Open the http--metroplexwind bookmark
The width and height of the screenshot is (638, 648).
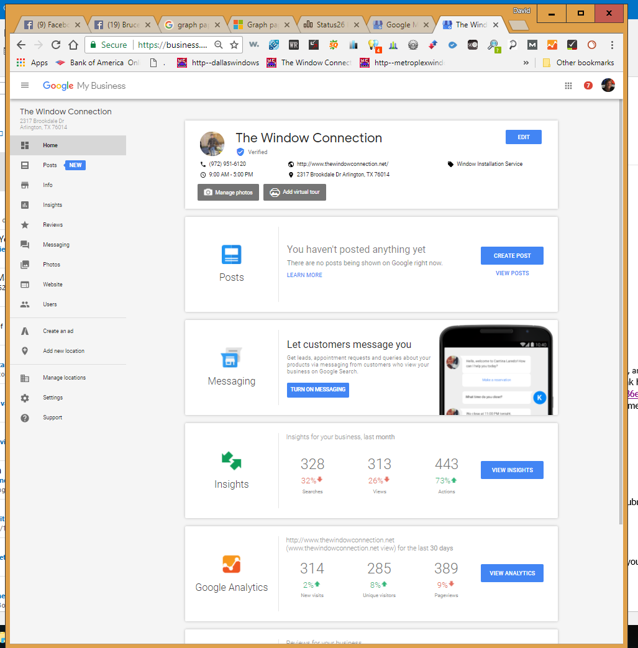(x=401, y=62)
